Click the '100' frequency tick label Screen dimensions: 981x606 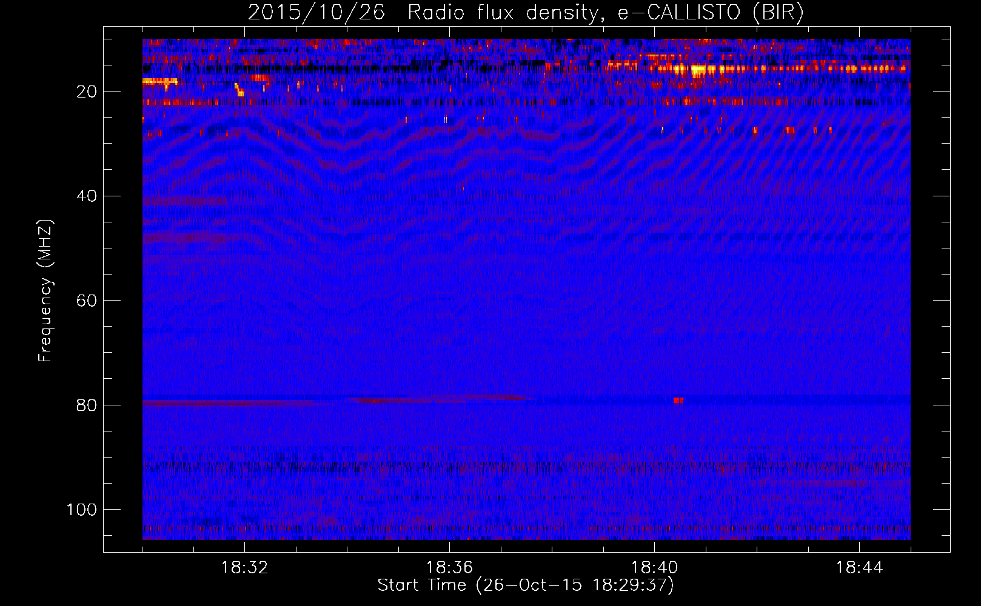click(82, 510)
